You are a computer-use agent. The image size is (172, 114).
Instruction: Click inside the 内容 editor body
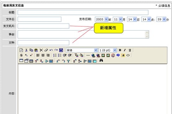click(92, 89)
